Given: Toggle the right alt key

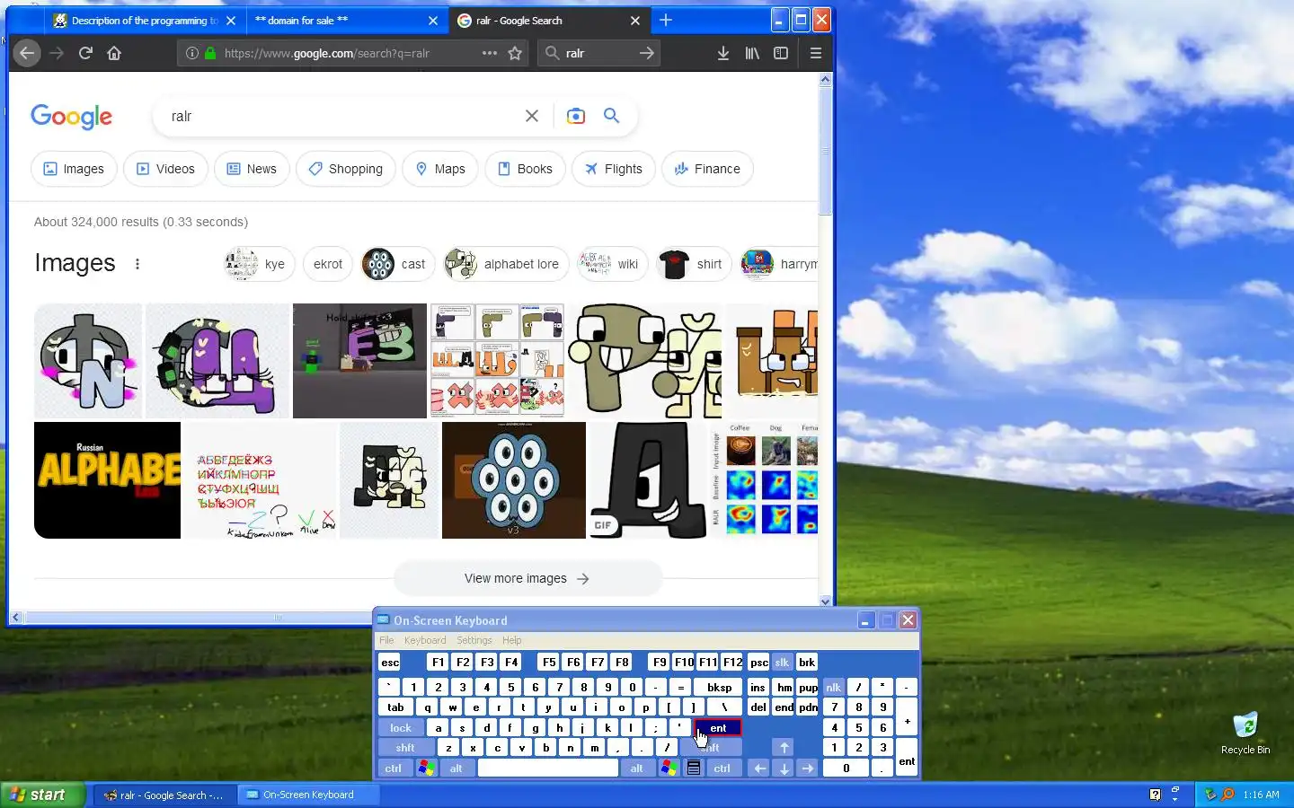Looking at the screenshot, I should point(637,768).
